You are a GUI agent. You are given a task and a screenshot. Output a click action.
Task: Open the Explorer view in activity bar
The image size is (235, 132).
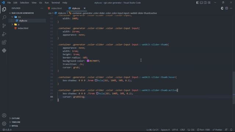[4, 9]
